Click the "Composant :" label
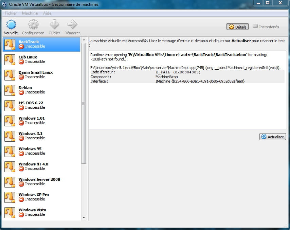 [101, 77]
